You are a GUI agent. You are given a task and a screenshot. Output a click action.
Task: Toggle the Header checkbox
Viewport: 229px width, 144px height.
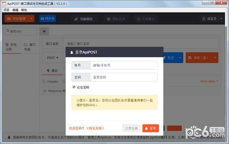click(44, 81)
